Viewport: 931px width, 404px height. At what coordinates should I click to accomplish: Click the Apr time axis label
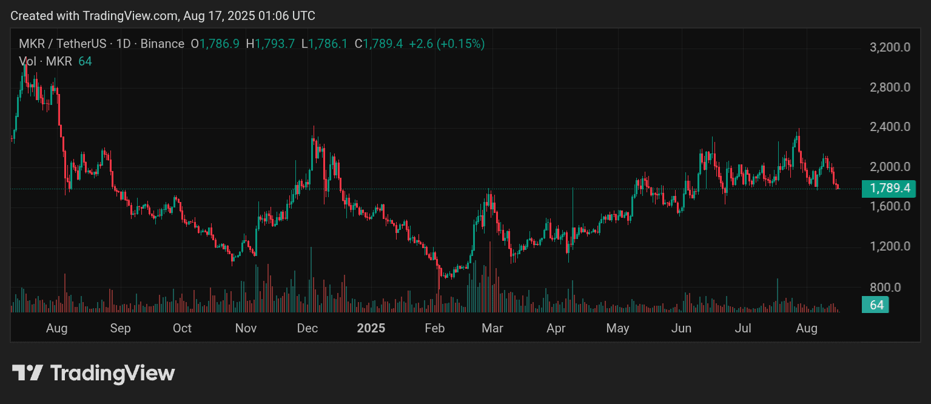pos(556,329)
